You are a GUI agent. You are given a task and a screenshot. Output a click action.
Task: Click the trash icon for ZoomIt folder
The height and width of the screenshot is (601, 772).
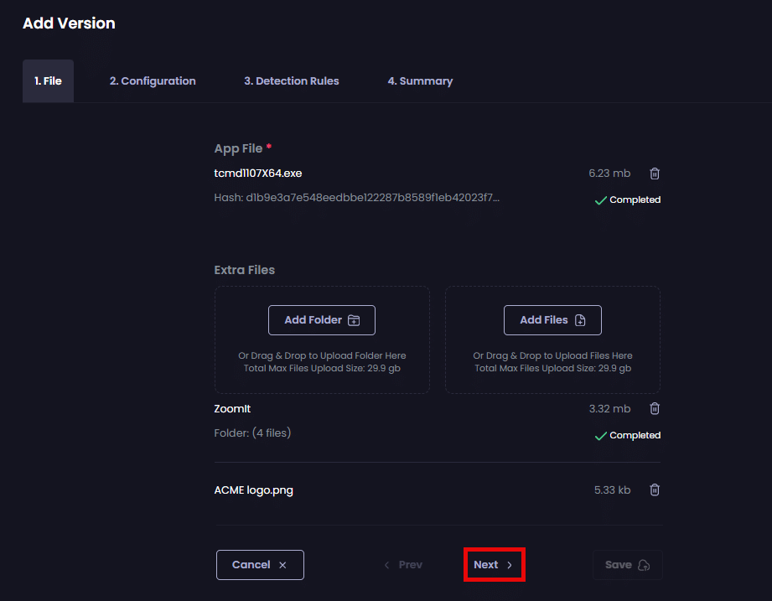tap(655, 409)
